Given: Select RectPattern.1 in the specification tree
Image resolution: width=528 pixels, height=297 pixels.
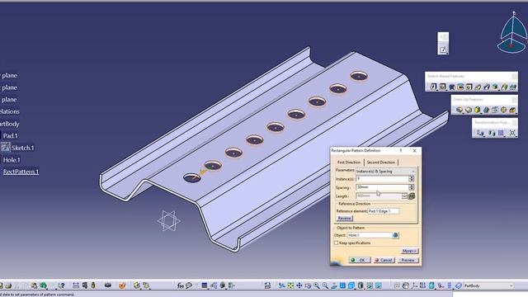Looking at the screenshot, I should point(21,172).
